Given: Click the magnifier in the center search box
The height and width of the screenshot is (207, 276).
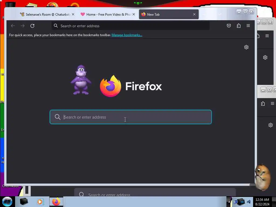Looking at the screenshot, I should point(58,117).
